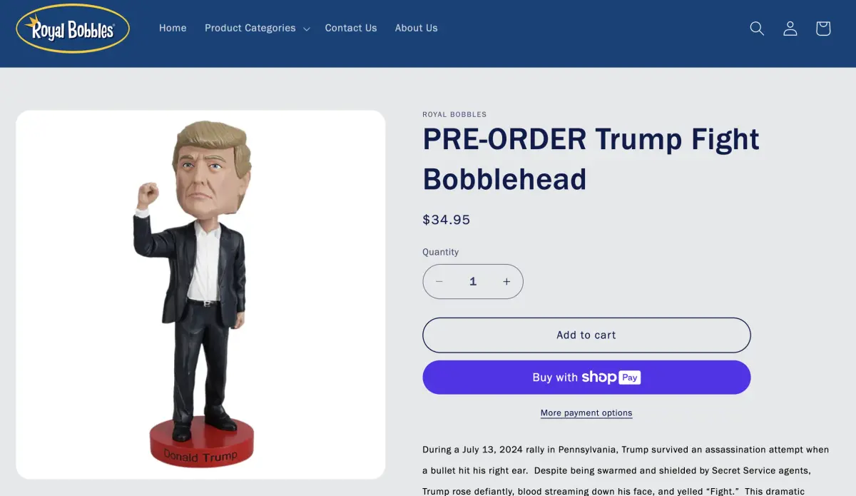Open the Trump bobblehead product image
Viewport: 856px width, 496px height.
pyautogui.click(x=200, y=295)
